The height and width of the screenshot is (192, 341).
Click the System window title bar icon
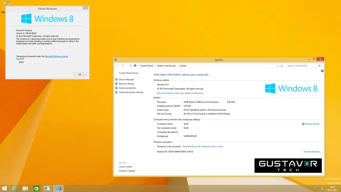(x=116, y=60)
